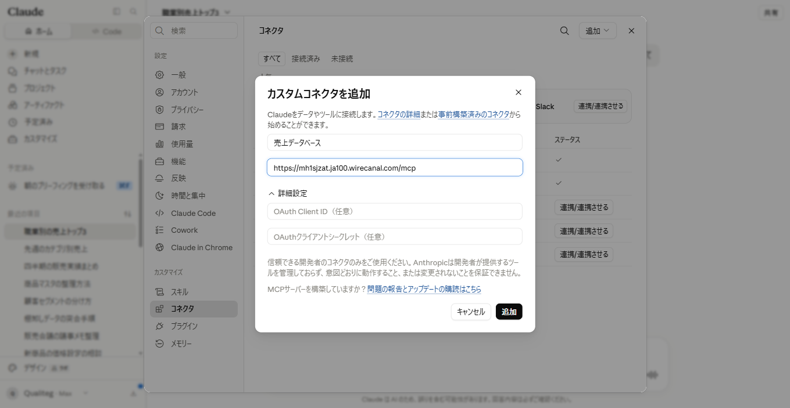The height and width of the screenshot is (408, 790).
Task: Click the OAuthクライアントシークレット field
Action: [x=395, y=237]
